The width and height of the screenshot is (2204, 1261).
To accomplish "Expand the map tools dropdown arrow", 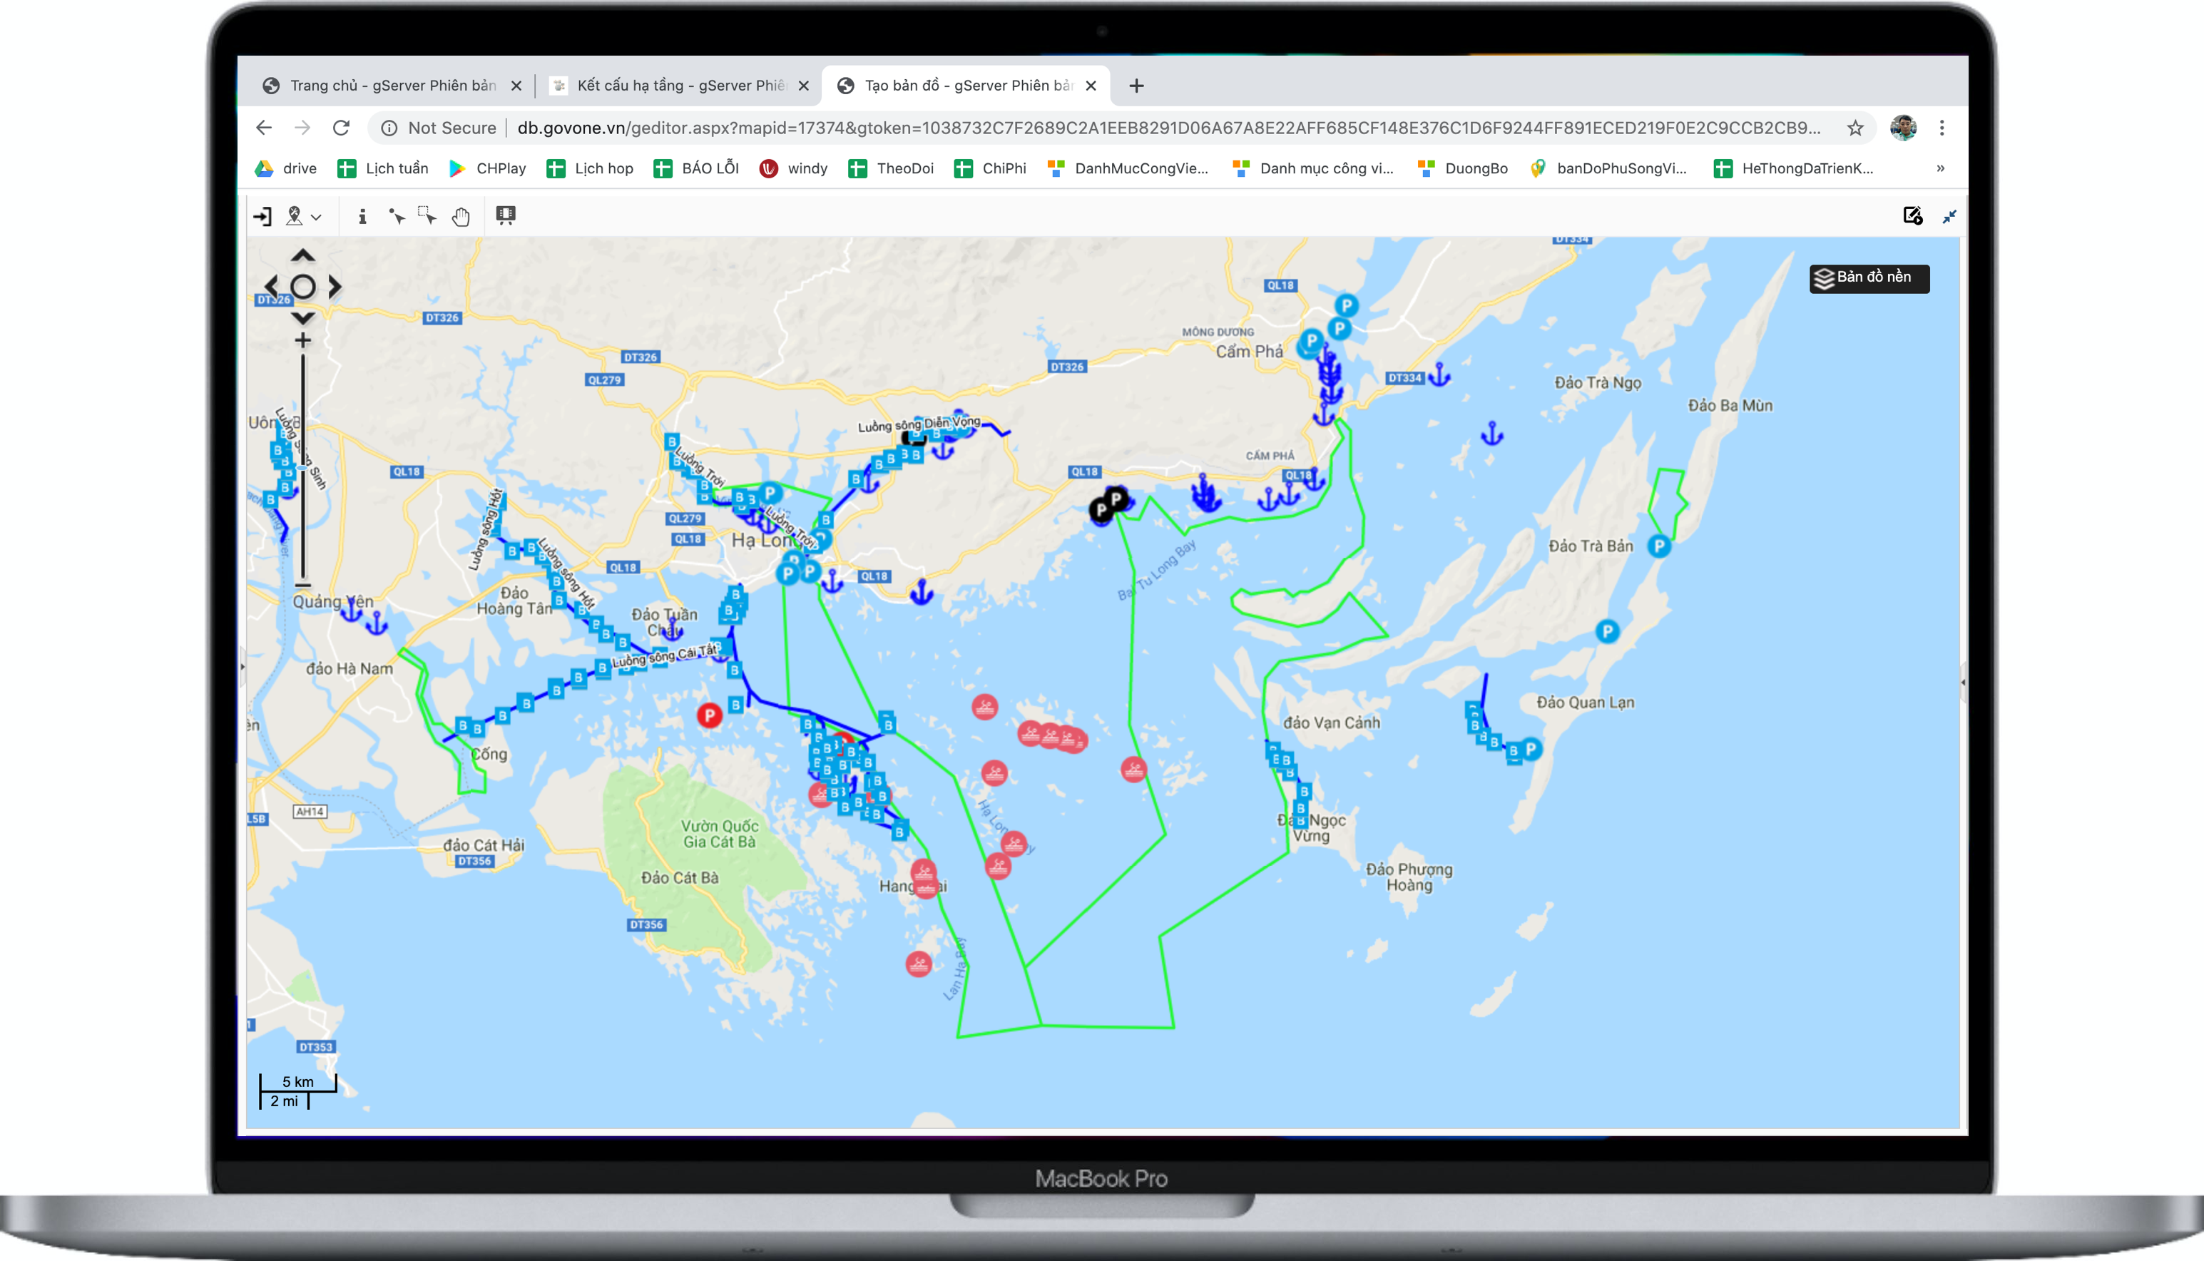I will pos(317,218).
